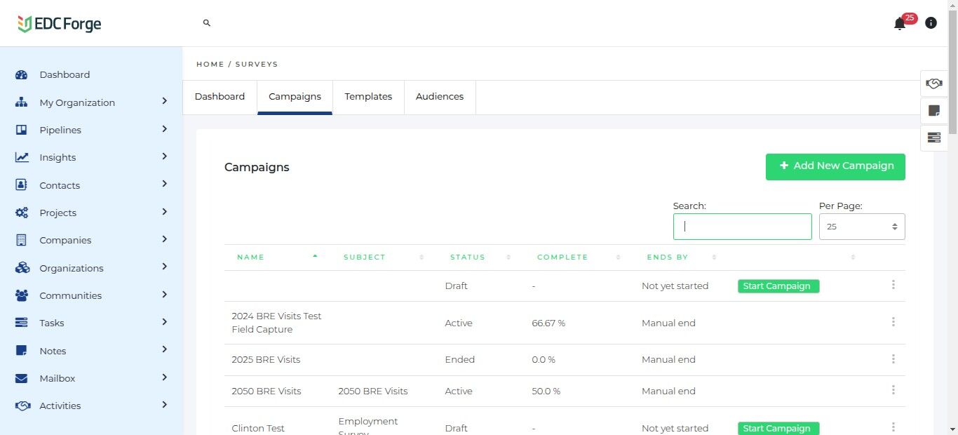Click the info circle icon
Screen dimensions: 958x435
(x=931, y=23)
